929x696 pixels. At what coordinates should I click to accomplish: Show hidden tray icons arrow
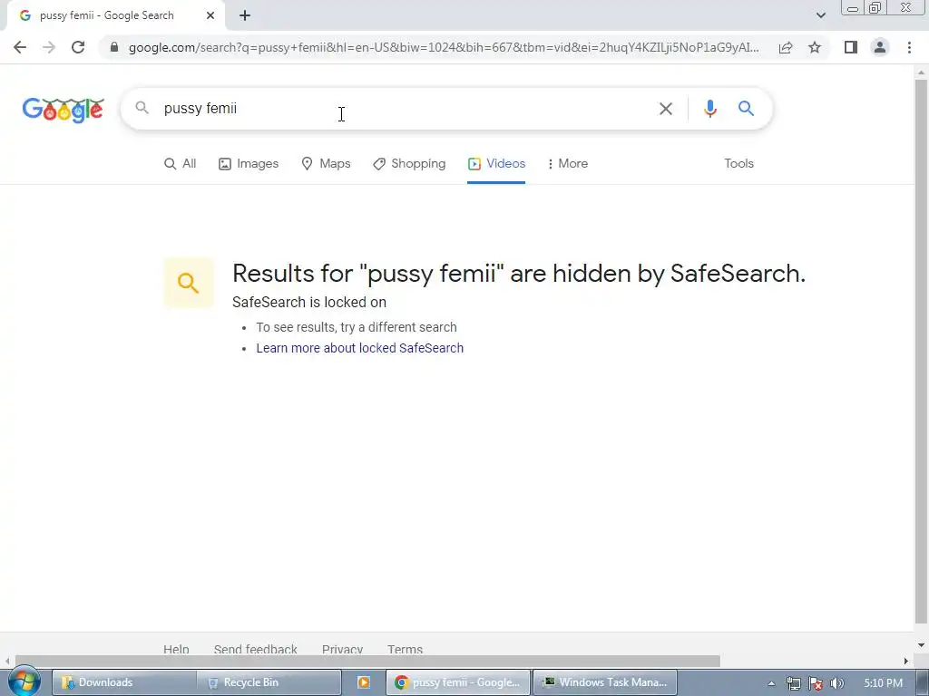771,683
